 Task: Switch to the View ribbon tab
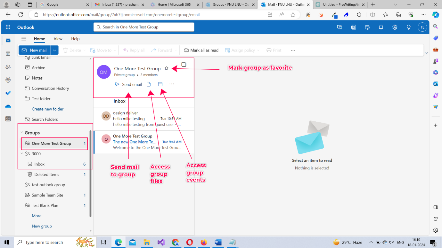pyautogui.click(x=58, y=39)
